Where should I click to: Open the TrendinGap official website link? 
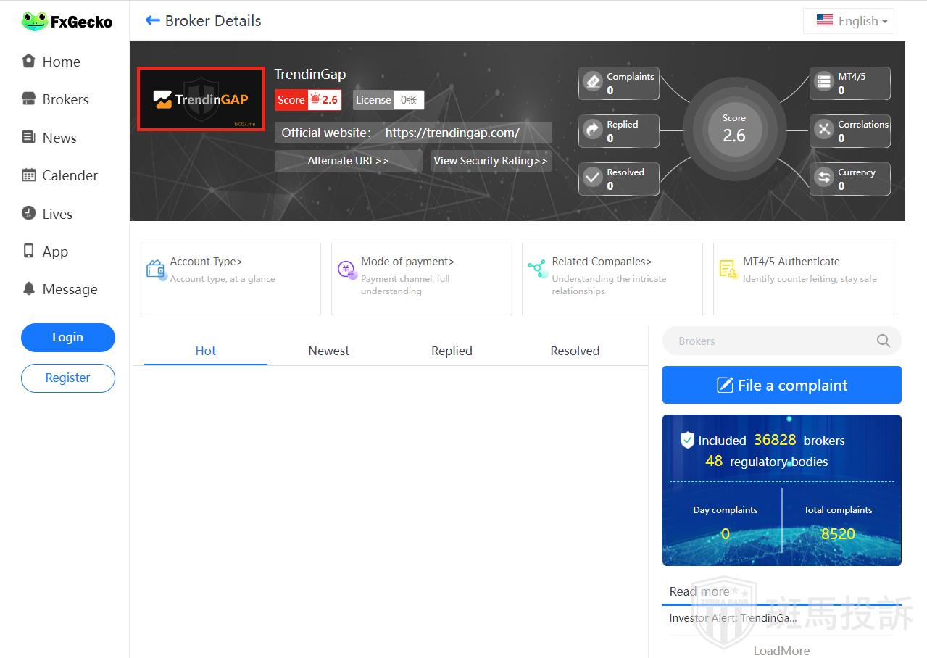click(x=452, y=133)
